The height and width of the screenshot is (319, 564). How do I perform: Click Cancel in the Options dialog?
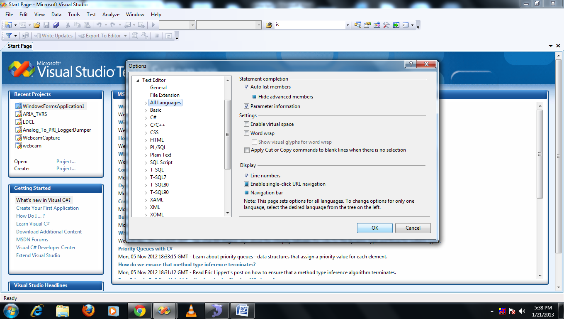point(413,228)
